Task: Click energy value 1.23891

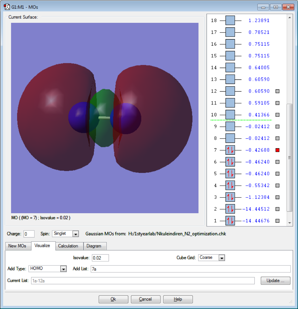Action: pos(259,20)
